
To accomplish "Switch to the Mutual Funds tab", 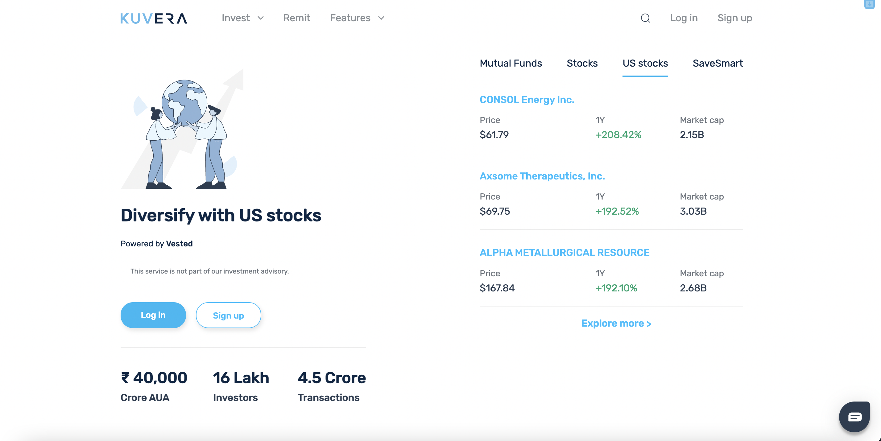I will [x=511, y=63].
